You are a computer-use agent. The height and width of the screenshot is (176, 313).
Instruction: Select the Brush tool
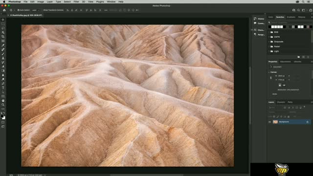[3, 54]
